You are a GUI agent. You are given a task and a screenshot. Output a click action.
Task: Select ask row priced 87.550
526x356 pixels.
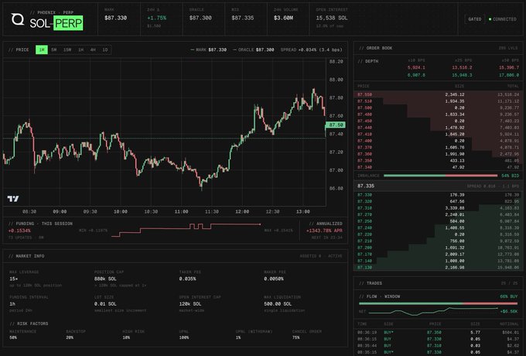tap(438, 94)
